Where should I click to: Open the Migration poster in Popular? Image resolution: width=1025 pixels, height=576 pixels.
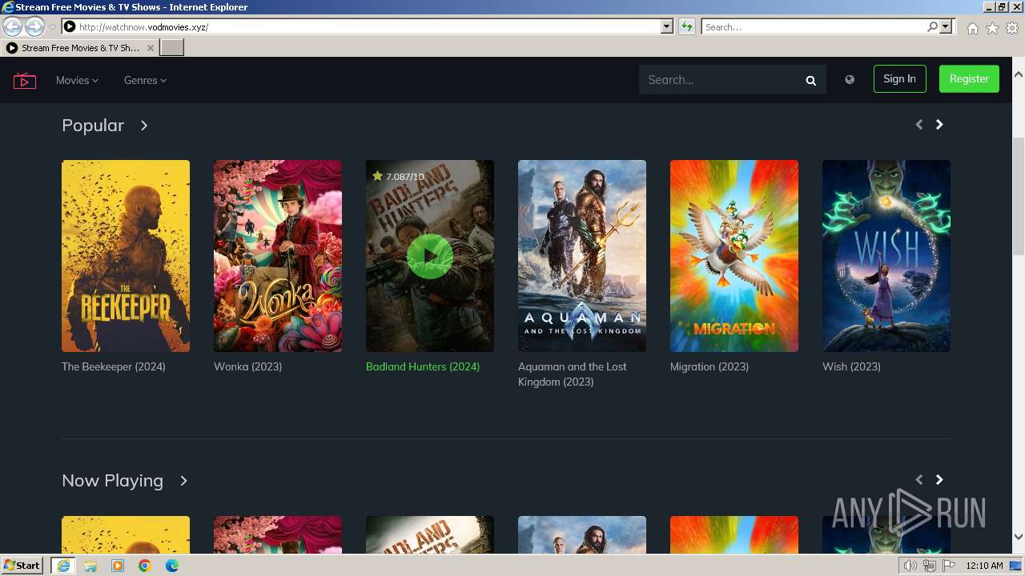[x=734, y=256]
